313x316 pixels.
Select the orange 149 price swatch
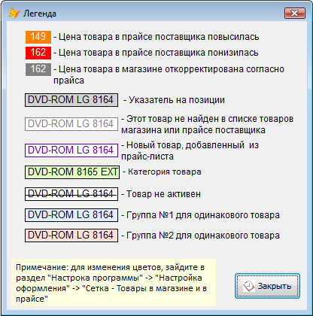(x=38, y=37)
